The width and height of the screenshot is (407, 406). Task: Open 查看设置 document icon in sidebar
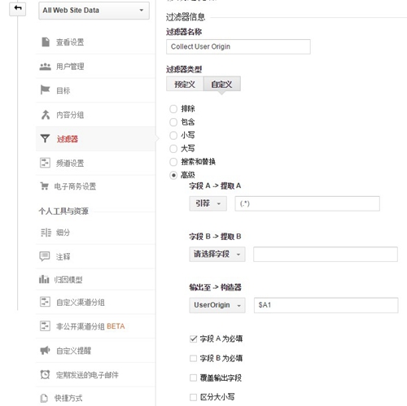pos(46,42)
